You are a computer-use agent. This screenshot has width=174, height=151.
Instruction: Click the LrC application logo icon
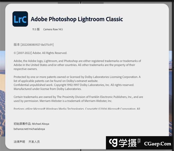[20, 19]
